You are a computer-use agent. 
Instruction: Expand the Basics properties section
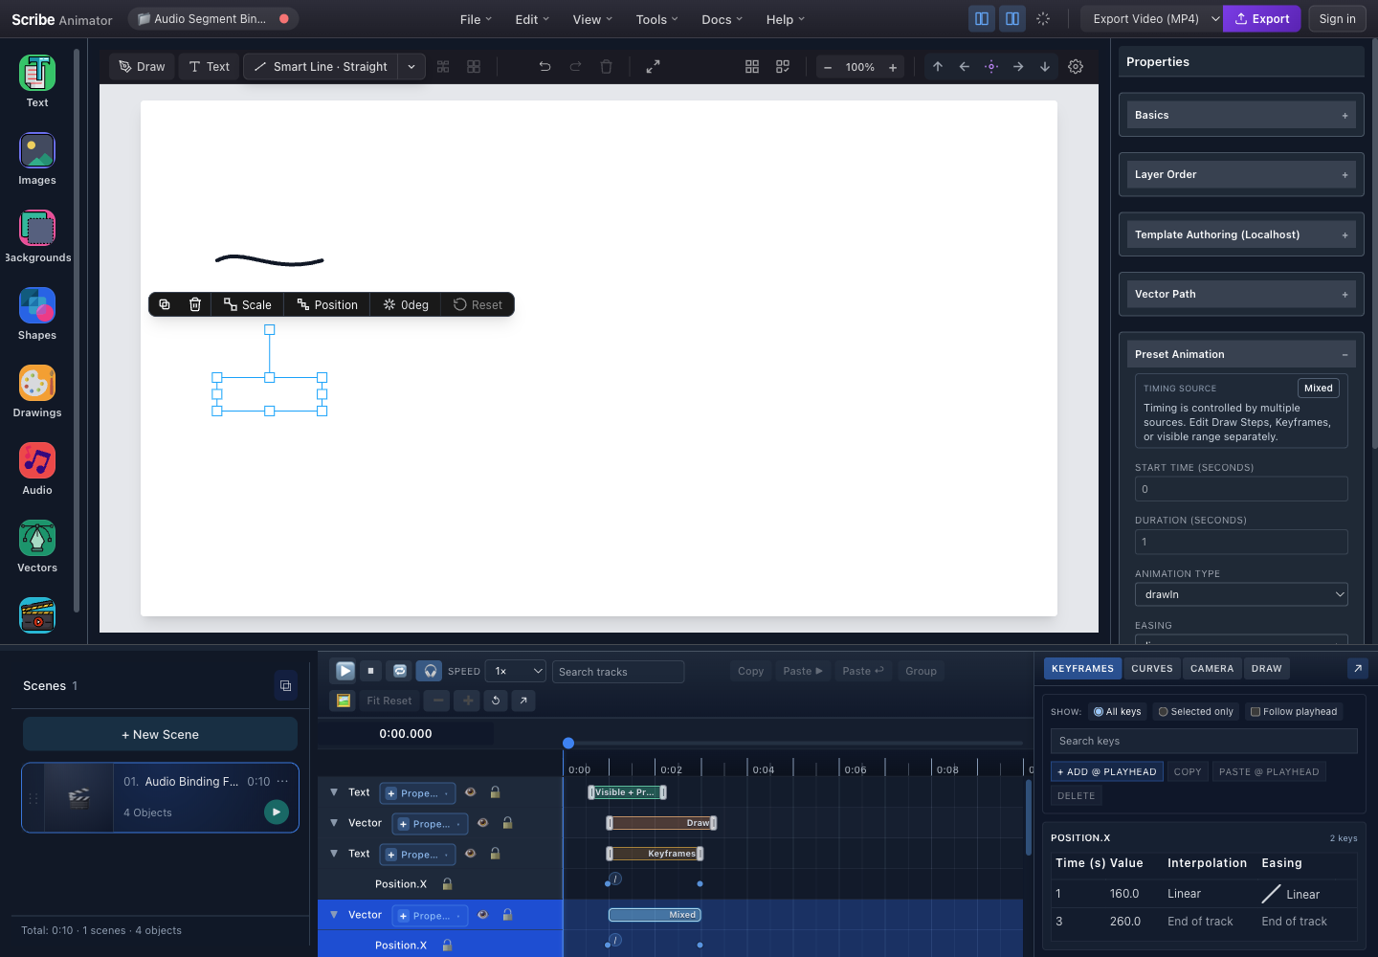point(1241,115)
